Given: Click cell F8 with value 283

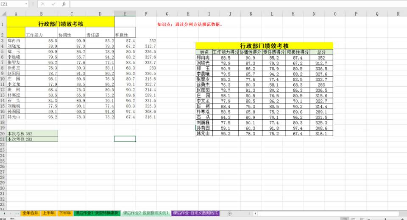Looking at the screenshot, I should [x=146, y=68].
